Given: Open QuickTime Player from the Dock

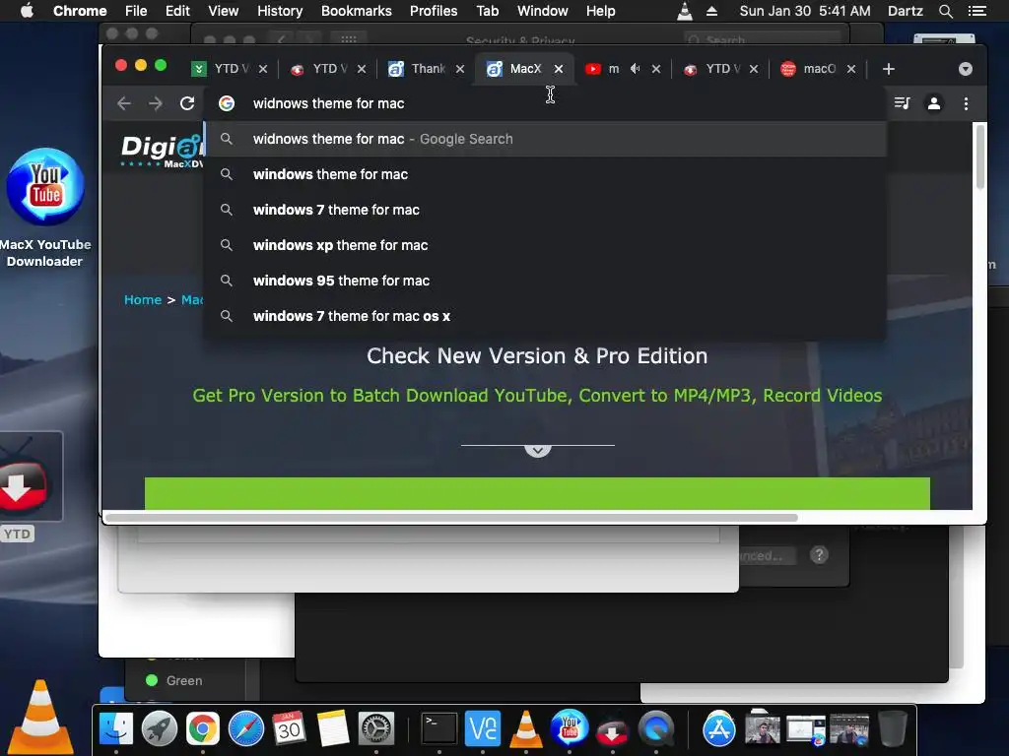Looking at the screenshot, I should click(x=655, y=729).
